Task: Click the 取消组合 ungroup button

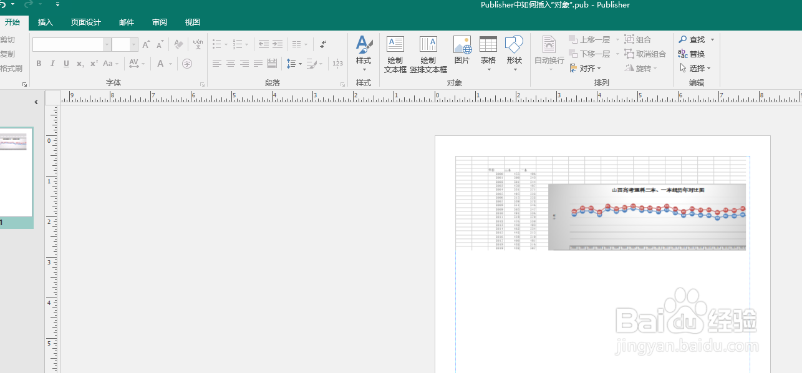Action: tap(645, 54)
